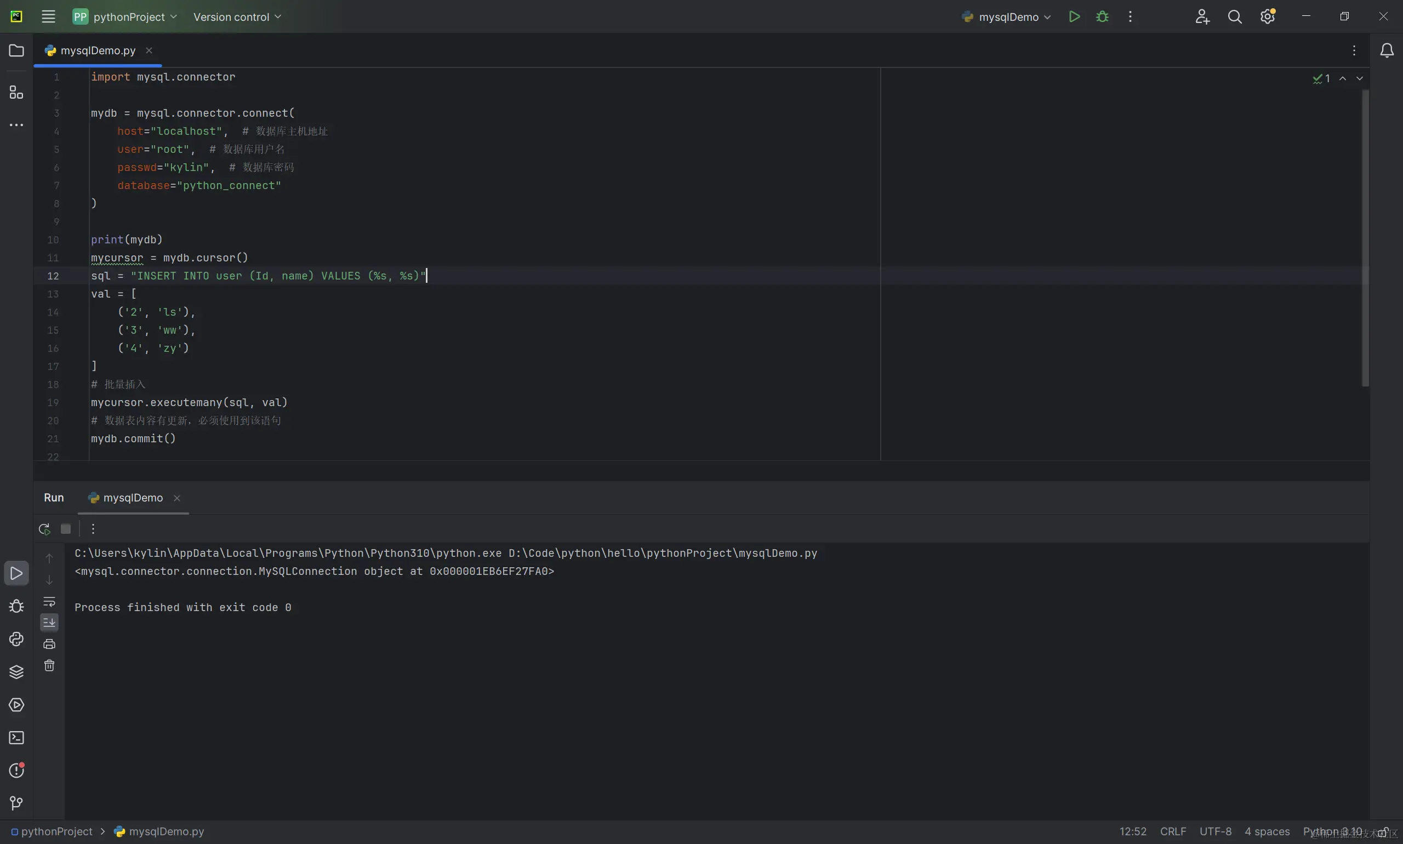Toggle read-only lock in the status bar
The width and height of the screenshot is (1403, 844).
click(x=1383, y=832)
